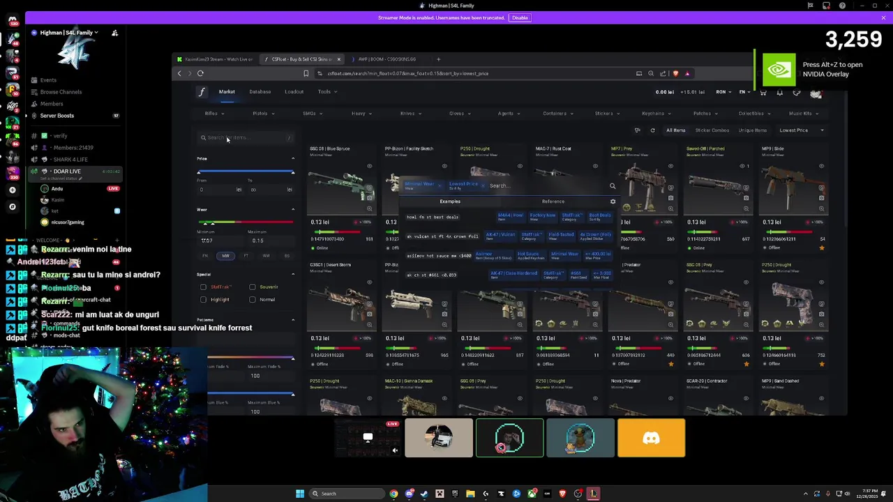Close the CSFloat browser tab

point(339,59)
